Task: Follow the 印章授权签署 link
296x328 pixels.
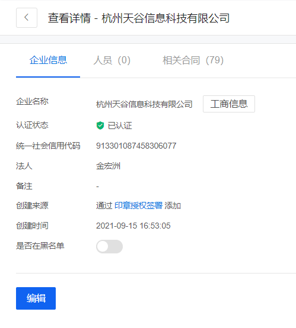Action: click(x=139, y=205)
